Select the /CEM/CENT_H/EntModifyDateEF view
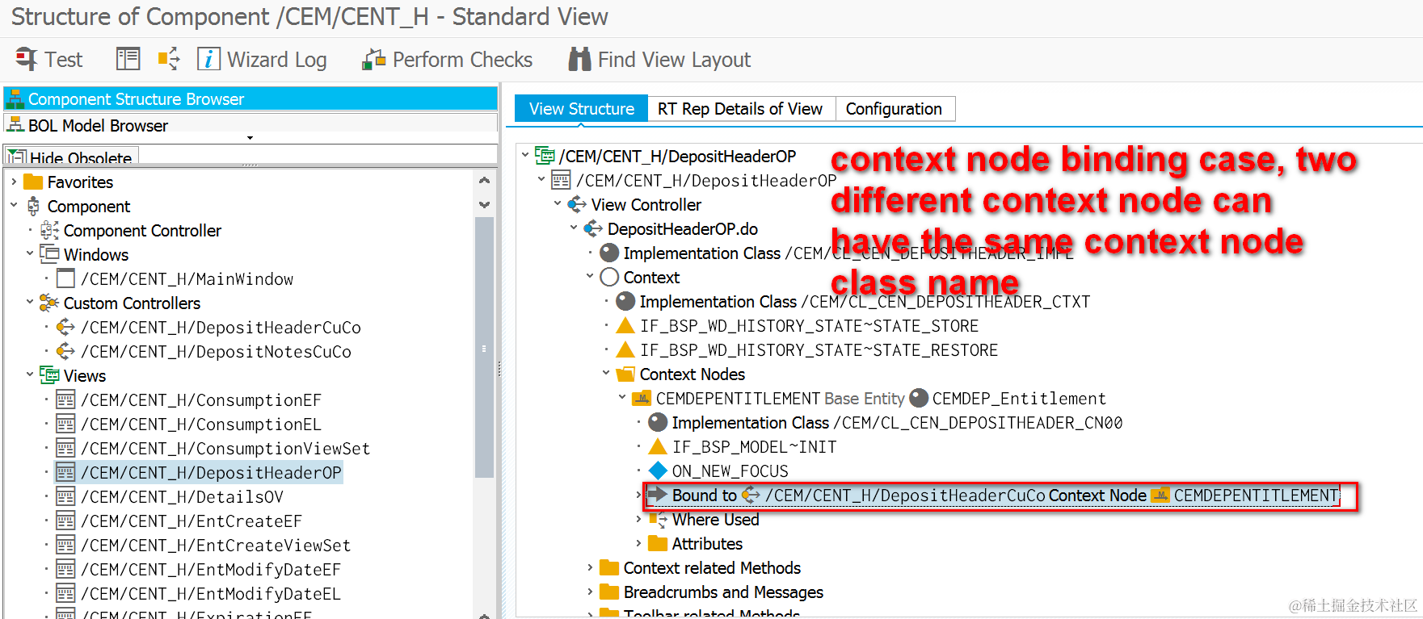The width and height of the screenshot is (1423, 619). [210, 570]
